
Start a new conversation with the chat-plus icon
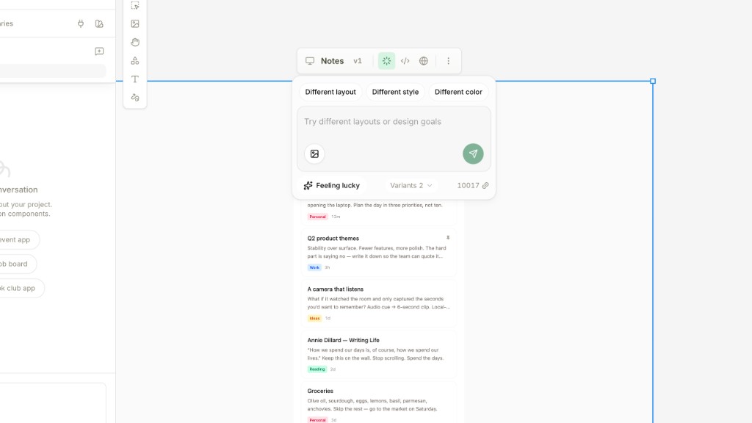[99, 51]
